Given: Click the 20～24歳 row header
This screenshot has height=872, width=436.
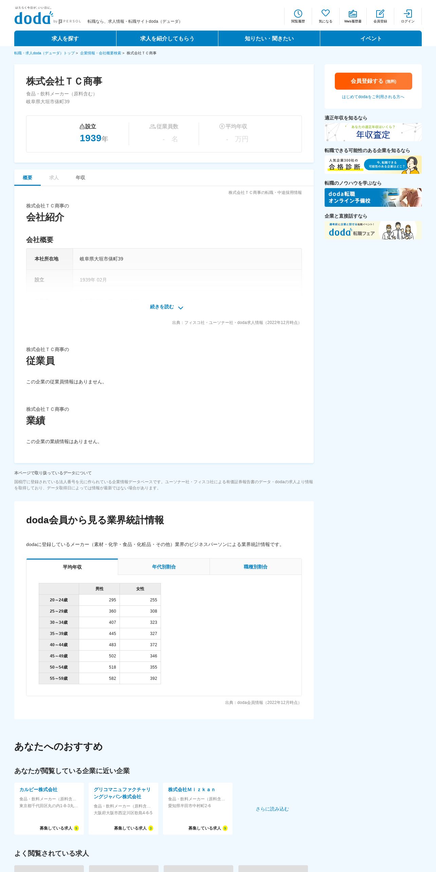Looking at the screenshot, I should (59, 600).
